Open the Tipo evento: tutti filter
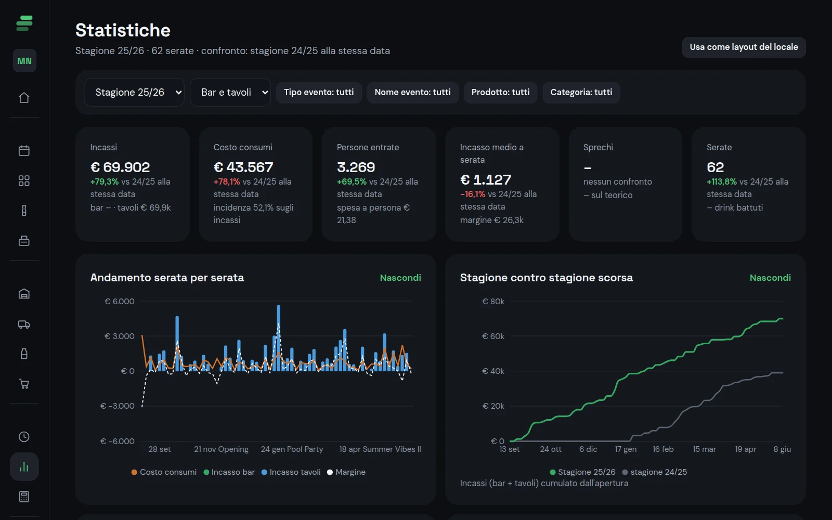Viewport: 832px width, 520px height. [x=319, y=93]
